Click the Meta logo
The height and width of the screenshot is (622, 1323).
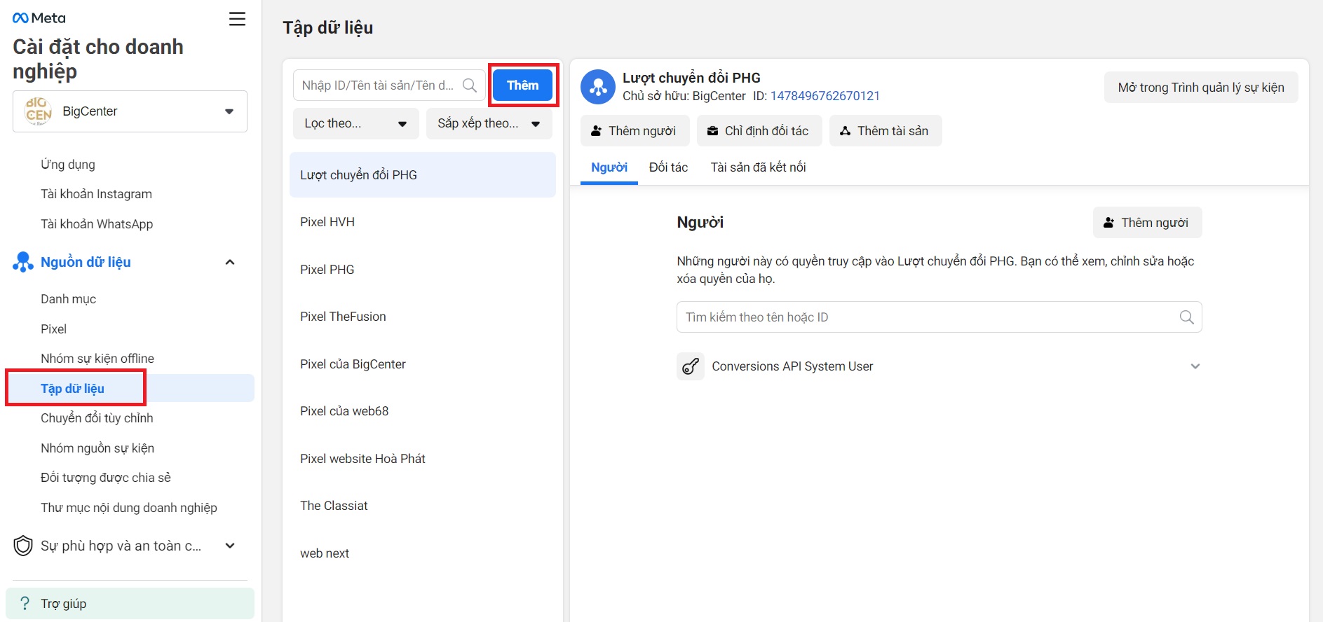[x=39, y=18]
